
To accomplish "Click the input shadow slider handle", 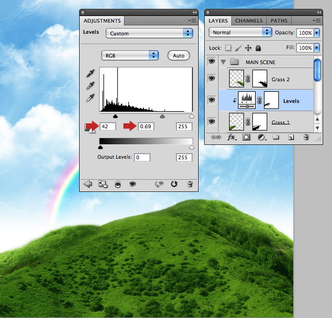I will (x=115, y=116).
